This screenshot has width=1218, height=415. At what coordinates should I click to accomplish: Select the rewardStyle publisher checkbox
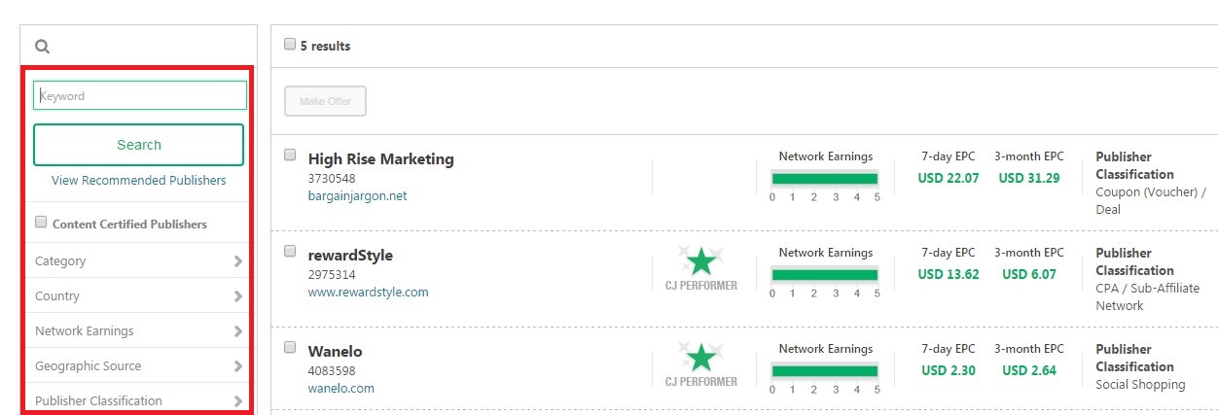(290, 251)
